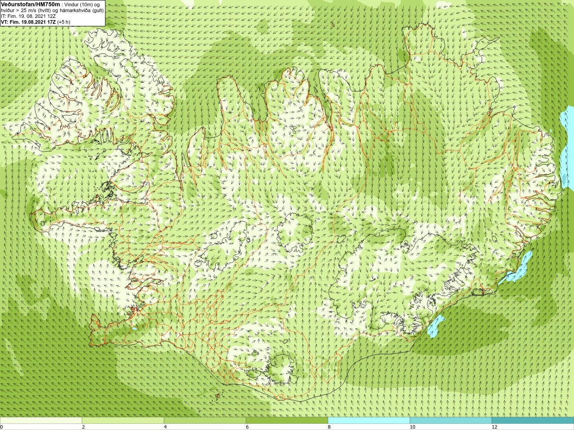Viewport: 574px width, 430px height.
Task: Click the 'VT: Fim. 19.08.2021 17Z' line
Action: pyautogui.click(x=28, y=22)
